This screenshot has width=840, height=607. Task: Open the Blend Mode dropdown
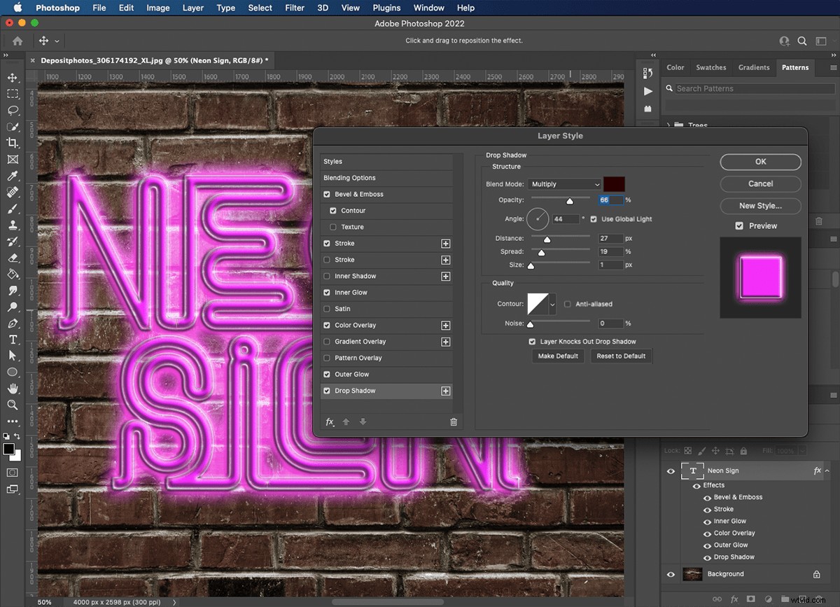coord(564,183)
